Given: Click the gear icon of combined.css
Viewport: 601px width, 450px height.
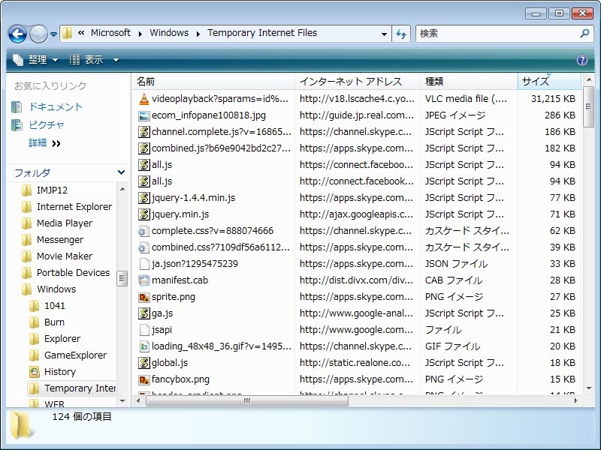Looking at the screenshot, I should click(x=143, y=247).
